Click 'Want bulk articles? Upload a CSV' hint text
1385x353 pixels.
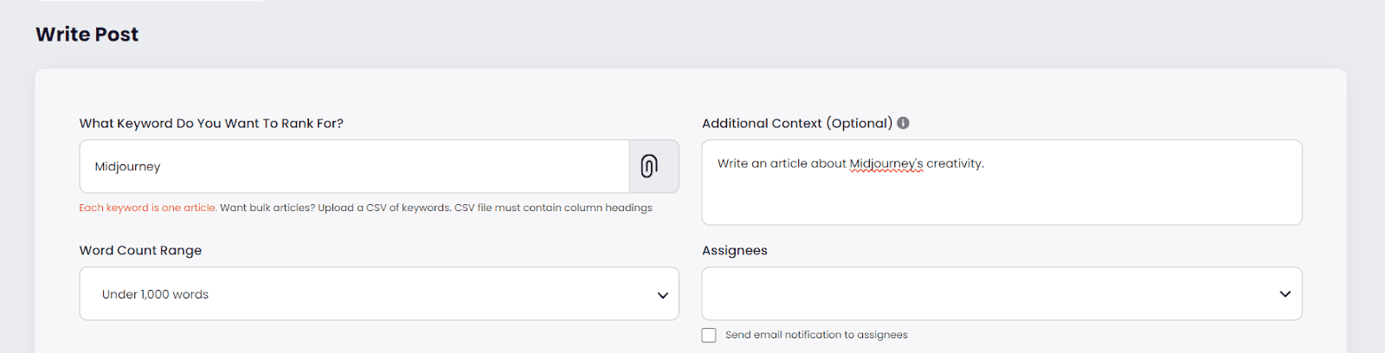(x=436, y=208)
